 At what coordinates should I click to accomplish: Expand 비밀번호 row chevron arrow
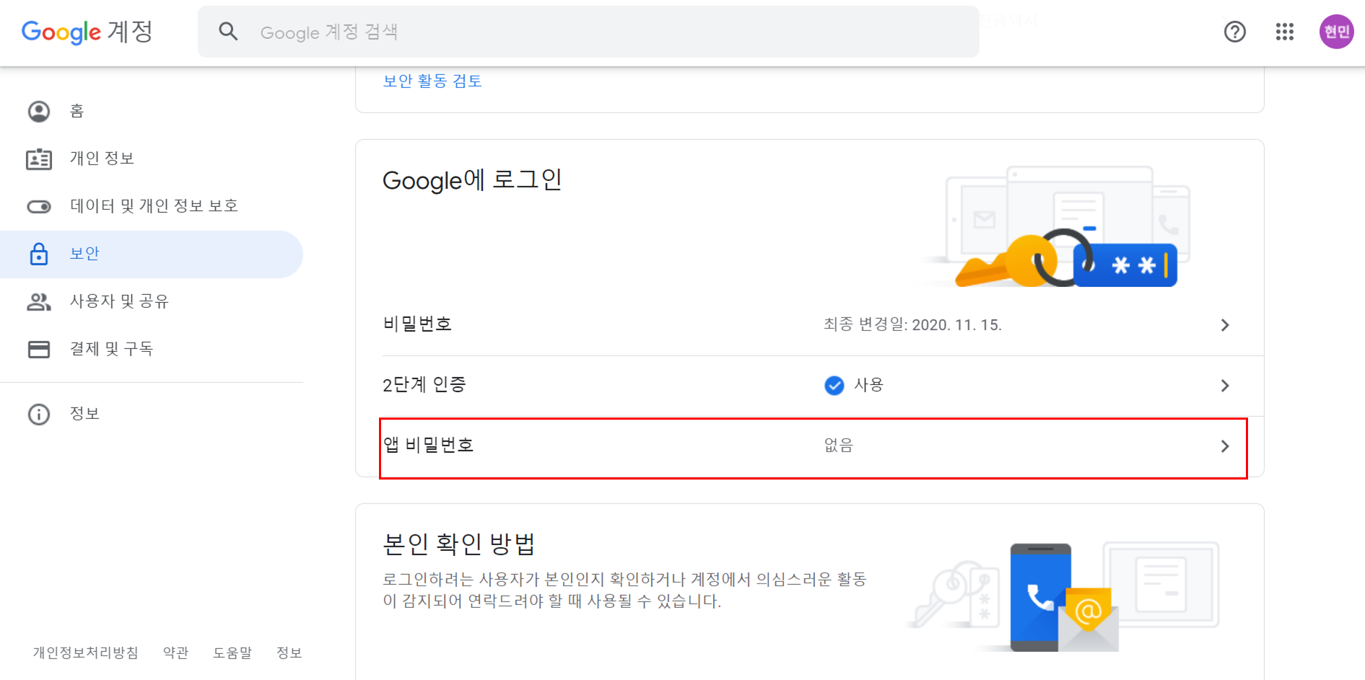click(1225, 325)
